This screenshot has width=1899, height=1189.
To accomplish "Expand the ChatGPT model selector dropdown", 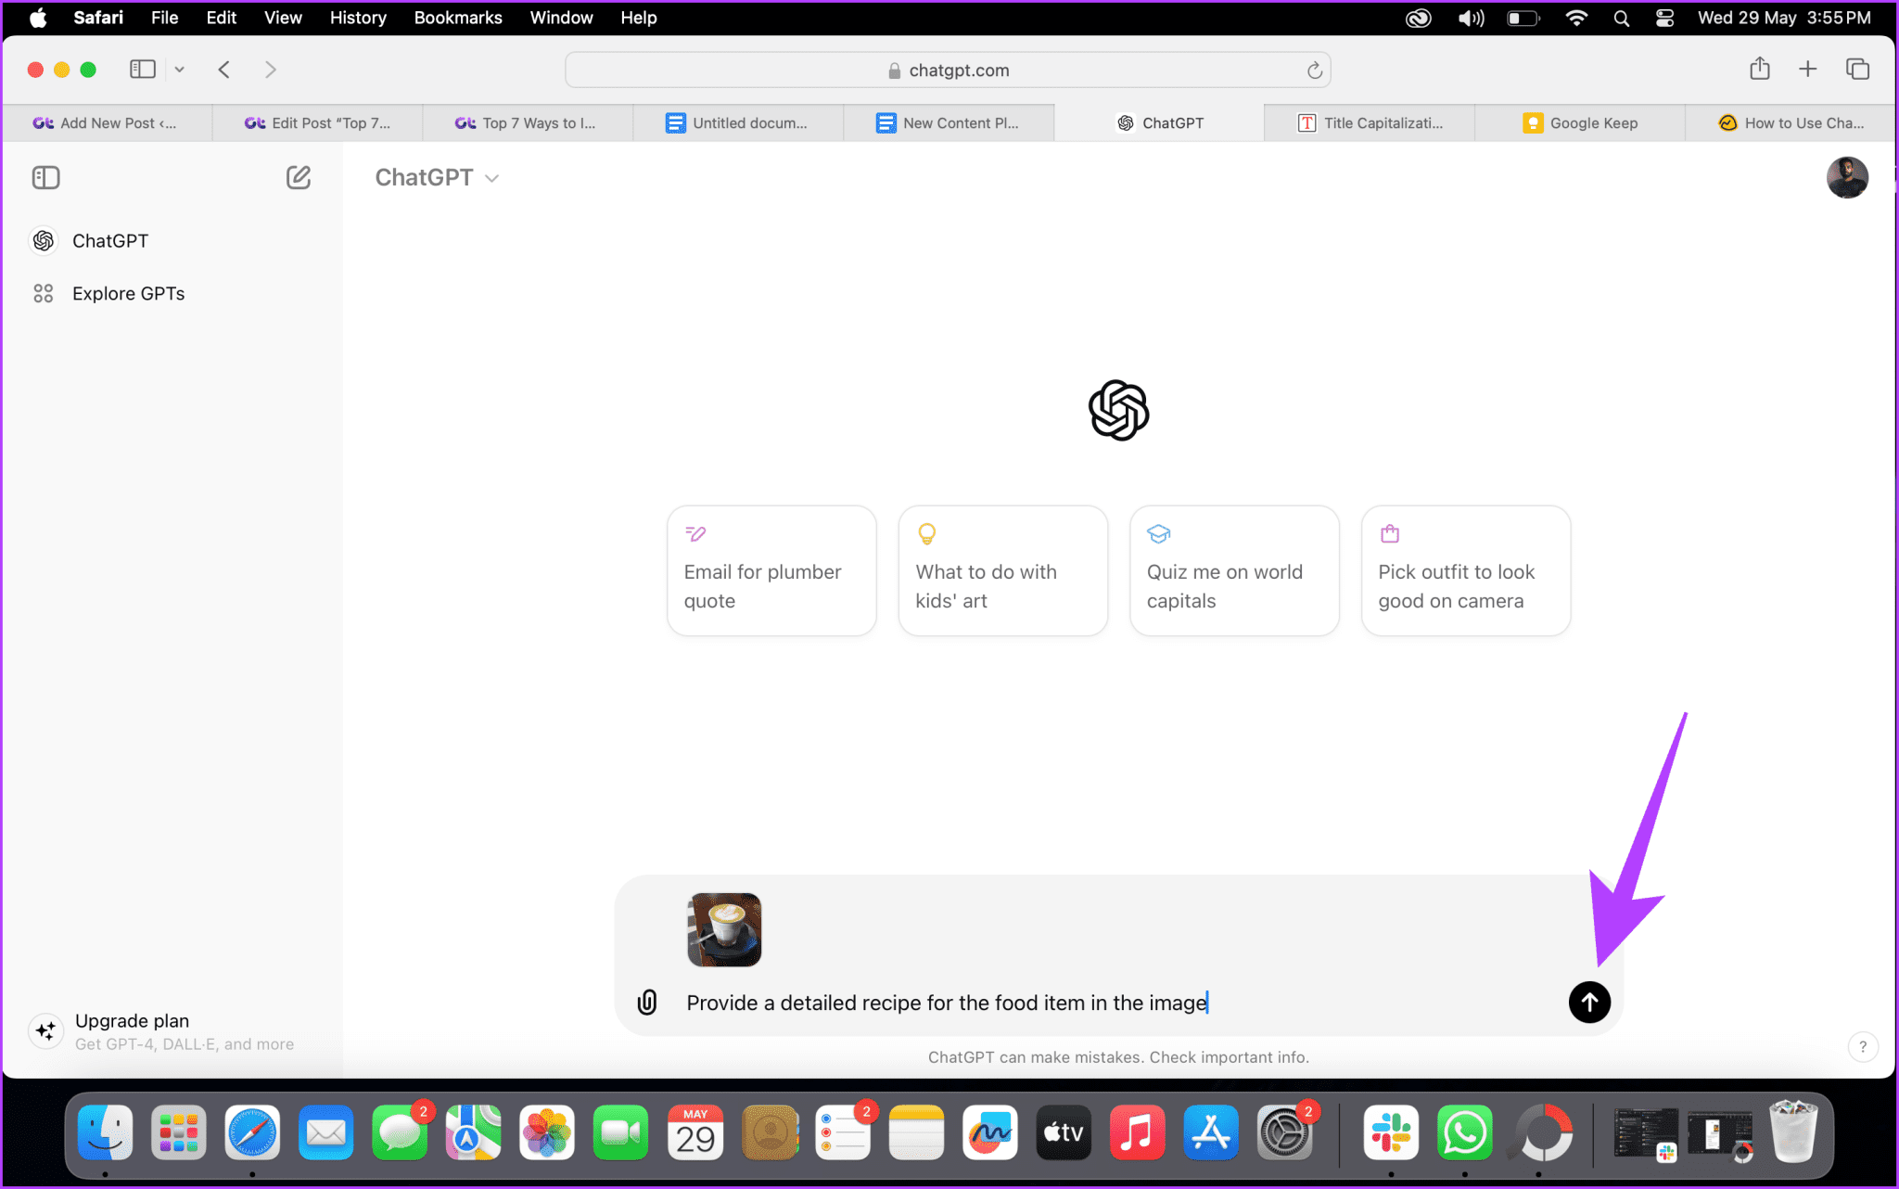I will [437, 177].
